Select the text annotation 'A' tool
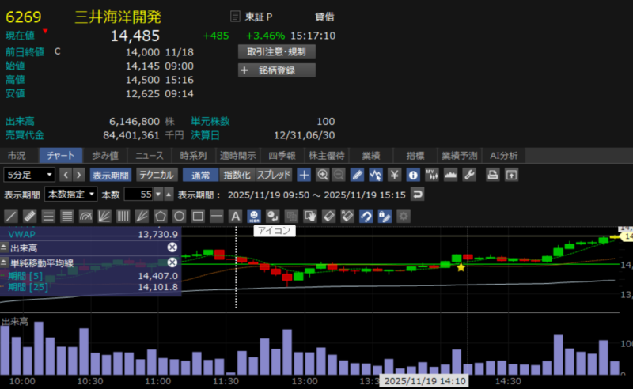633x389 pixels. coord(234,215)
